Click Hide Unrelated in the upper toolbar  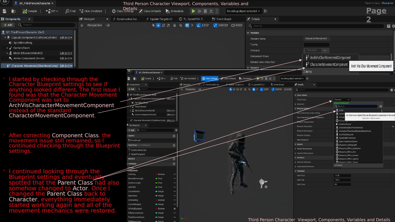point(91,11)
